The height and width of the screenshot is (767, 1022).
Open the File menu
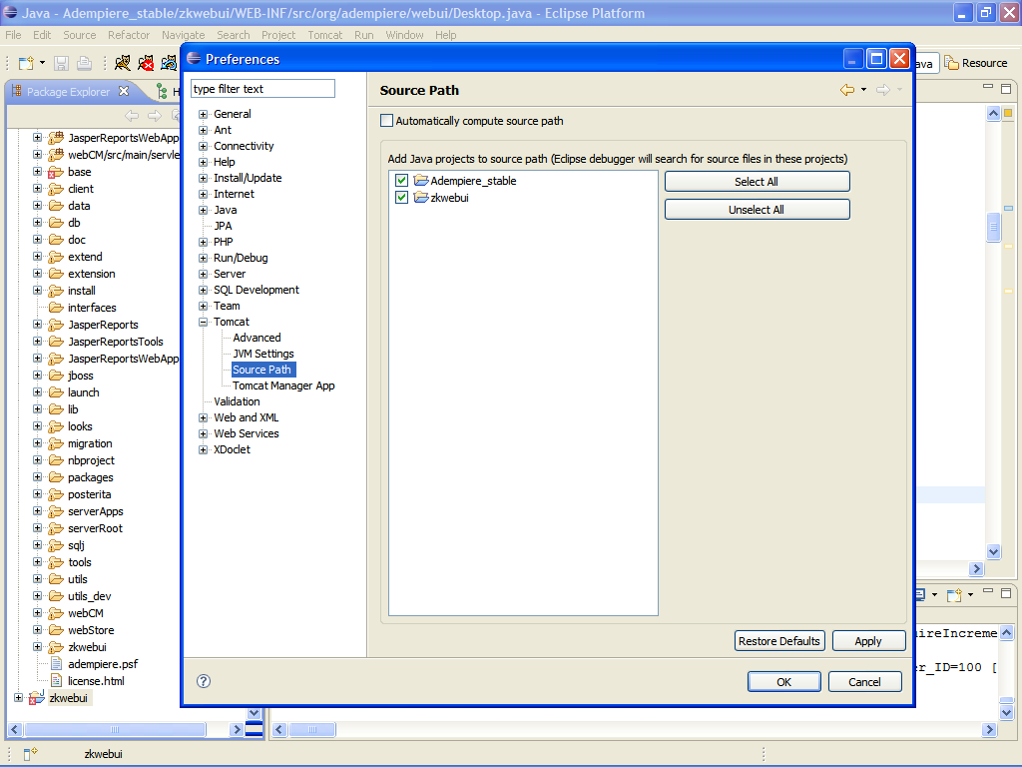pyautogui.click(x=13, y=35)
